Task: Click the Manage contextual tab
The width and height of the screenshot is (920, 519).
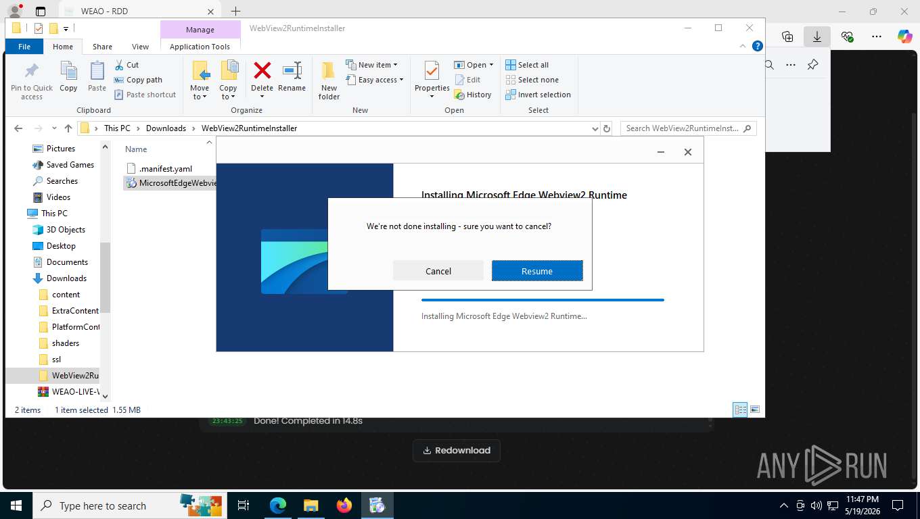Action: pyautogui.click(x=200, y=30)
